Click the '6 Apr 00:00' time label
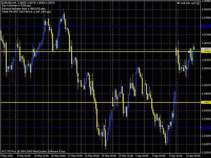211x158 pixels. coord(159,156)
